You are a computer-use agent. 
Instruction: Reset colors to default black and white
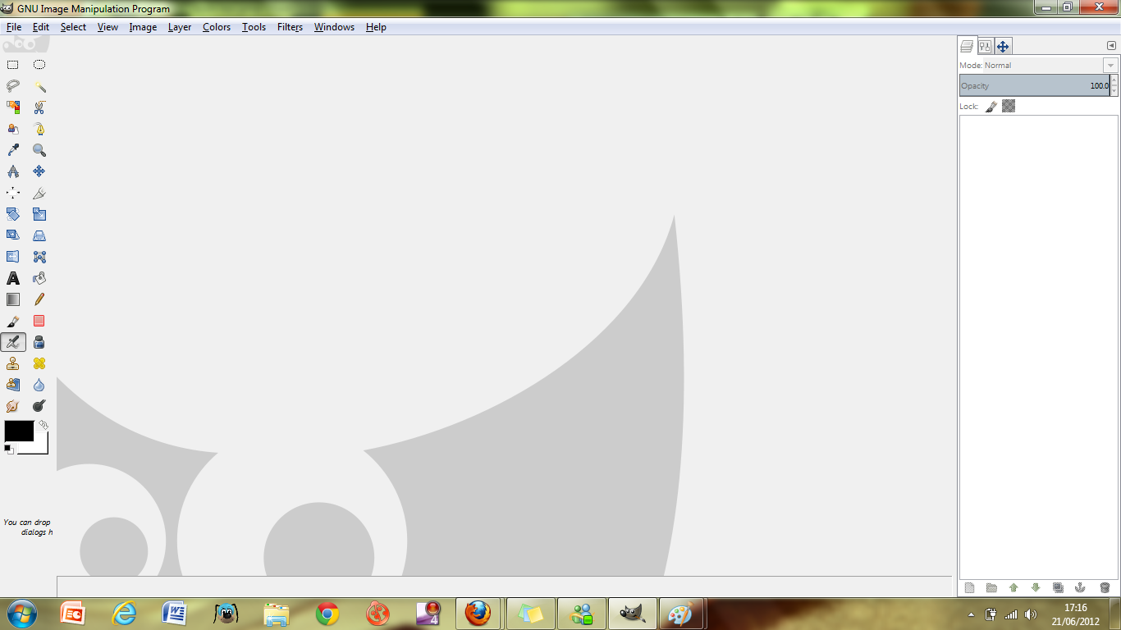tap(9, 449)
